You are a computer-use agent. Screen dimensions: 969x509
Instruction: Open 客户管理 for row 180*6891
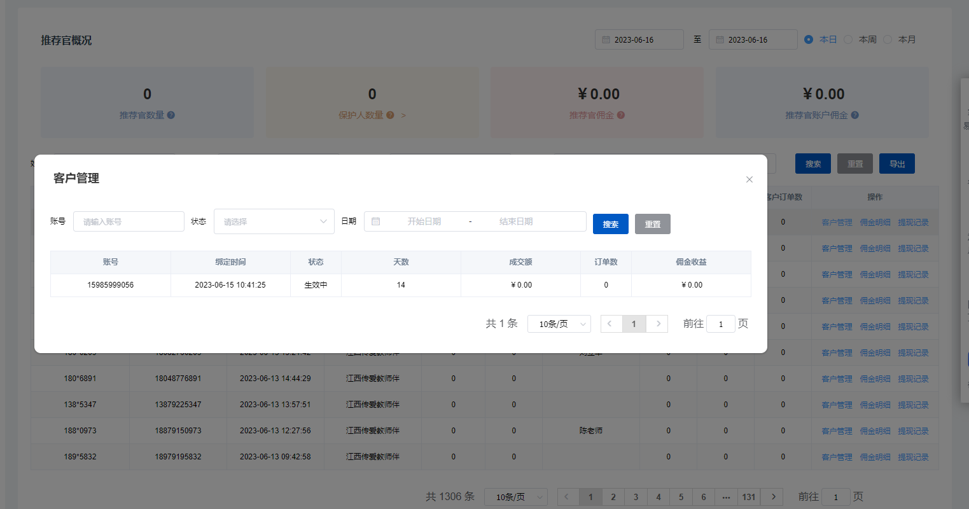click(837, 379)
